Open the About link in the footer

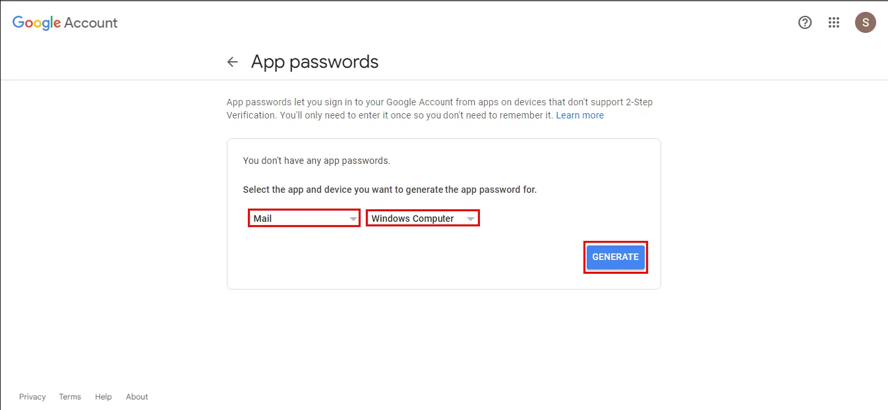click(137, 397)
